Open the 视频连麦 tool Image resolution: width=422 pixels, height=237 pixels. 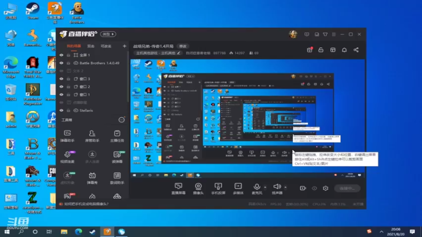68,156
